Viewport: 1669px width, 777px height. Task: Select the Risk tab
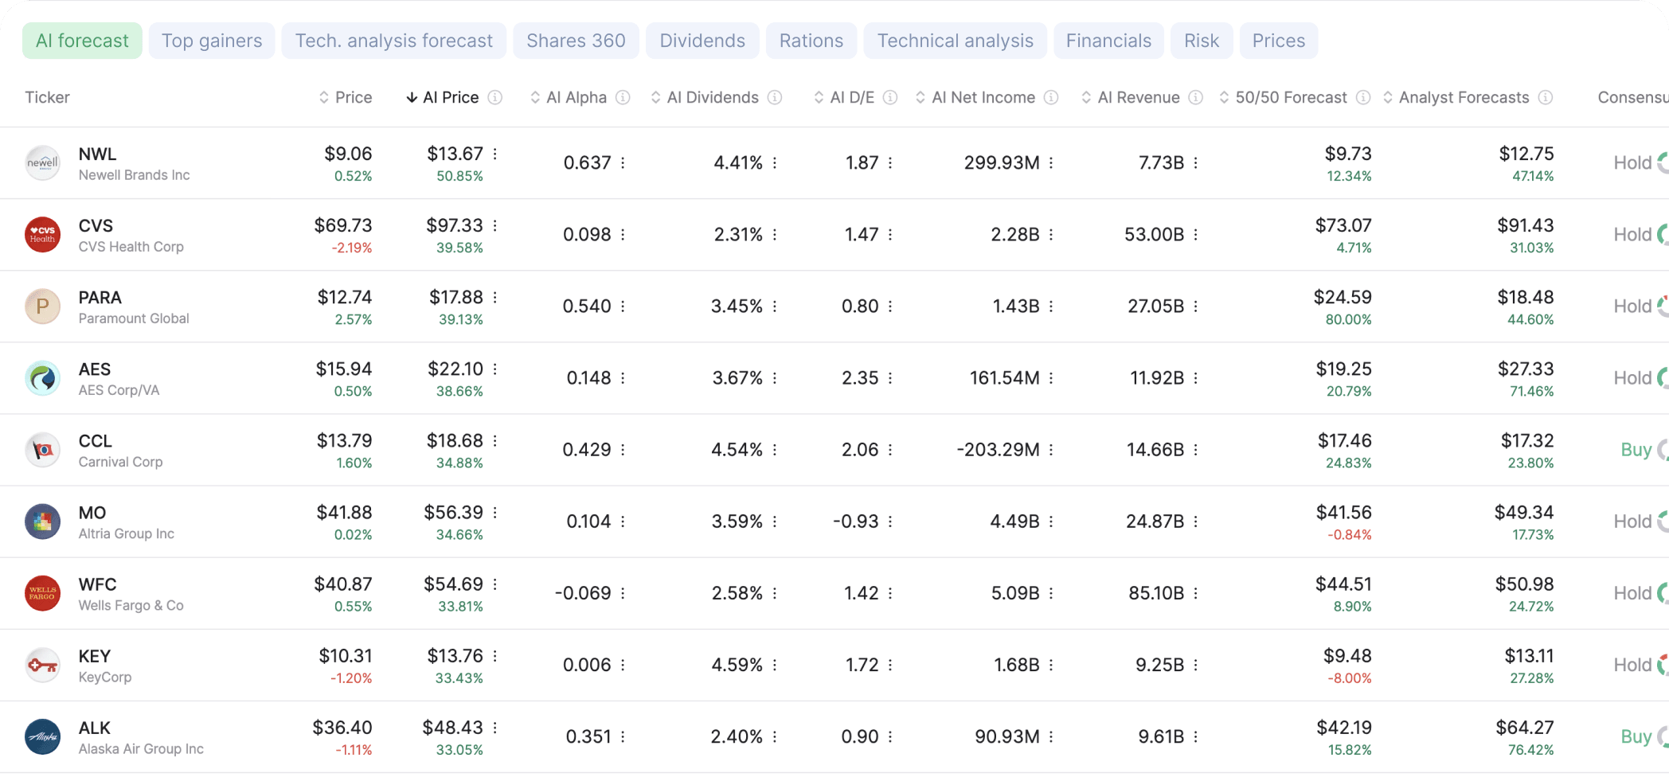[1202, 41]
